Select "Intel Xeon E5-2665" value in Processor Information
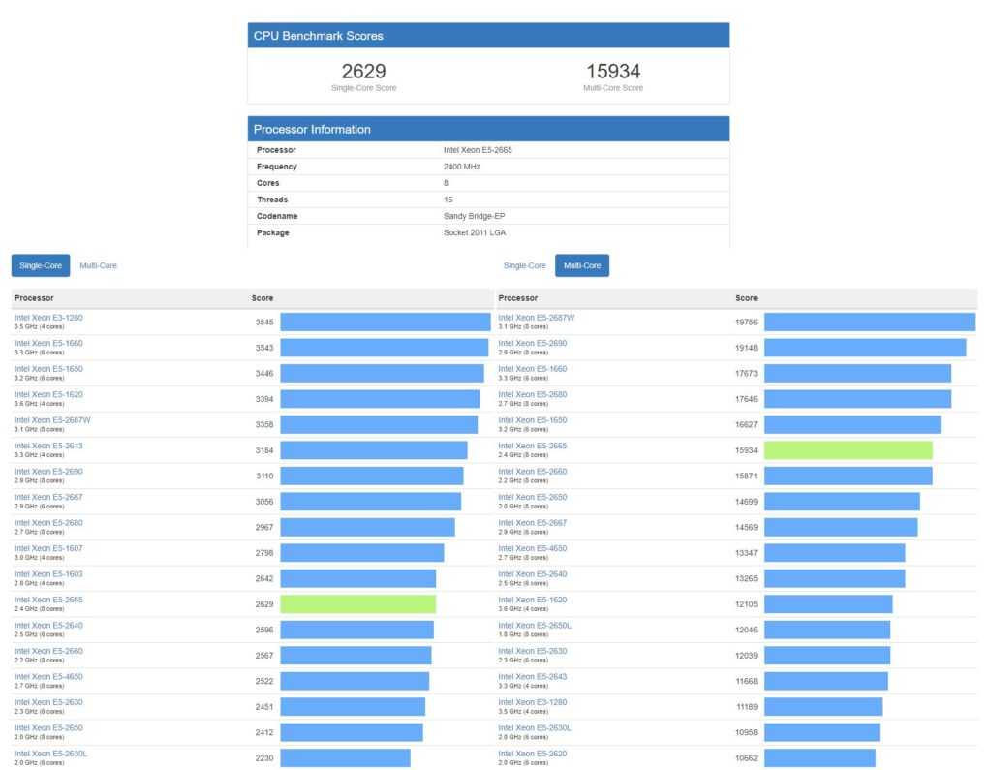992x770 pixels. click(478, 150)
